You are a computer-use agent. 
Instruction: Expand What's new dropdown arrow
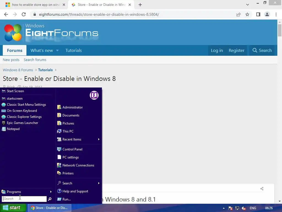57,51
